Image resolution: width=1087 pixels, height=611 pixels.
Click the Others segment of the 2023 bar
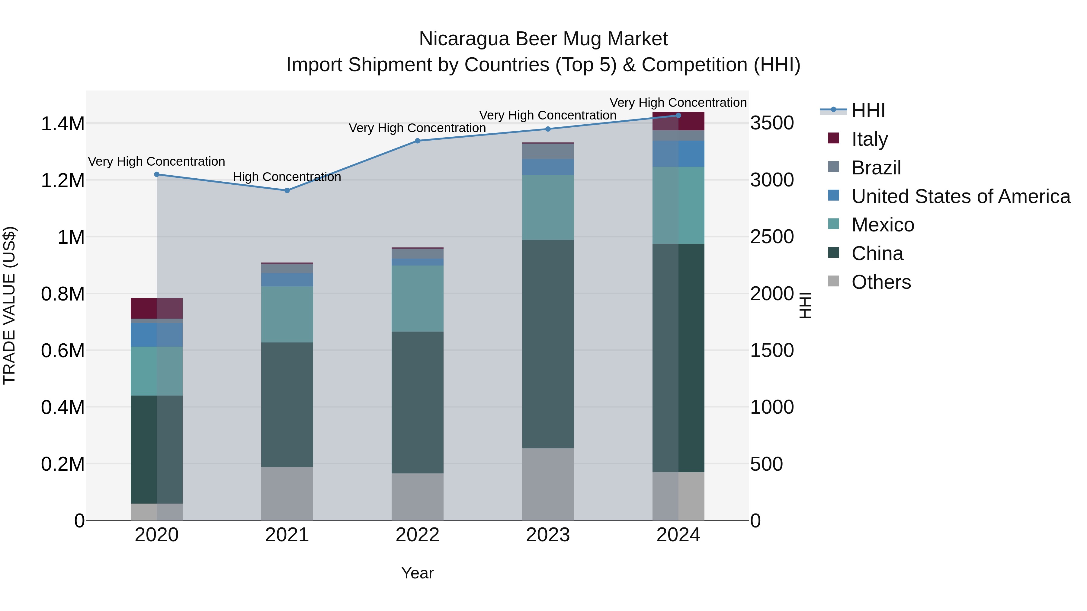pyautogui.click(x=548, y=484)
